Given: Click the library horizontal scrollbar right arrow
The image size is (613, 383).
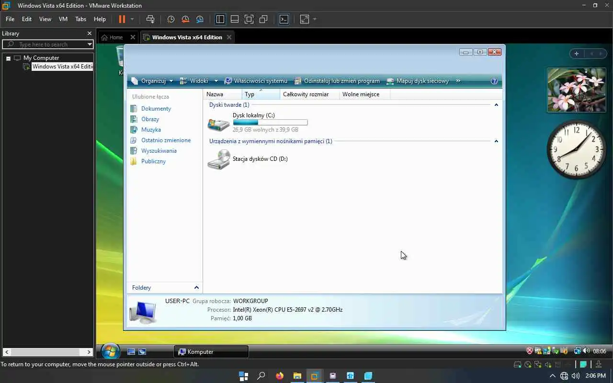Looking at the screenshot, I should tap(89, 352).
